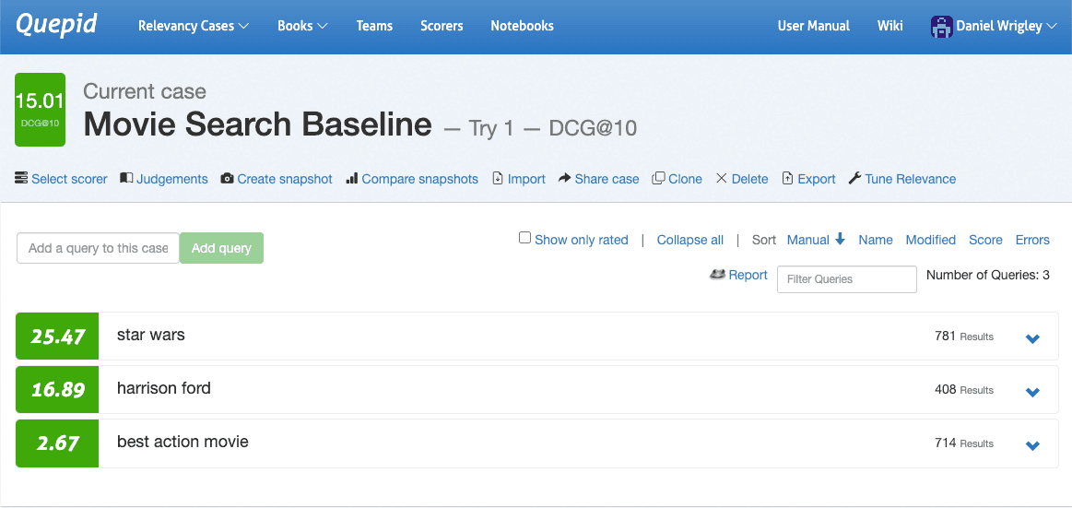Open the Relevancy Cases dropdown menu
Image resolution: width=1072 pixels, height=508 pixels.
[x=194, y=26]
